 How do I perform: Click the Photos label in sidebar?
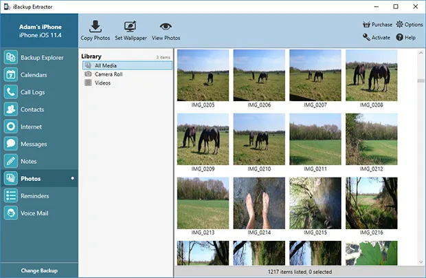pyautogui.click(x=31, y=179)
